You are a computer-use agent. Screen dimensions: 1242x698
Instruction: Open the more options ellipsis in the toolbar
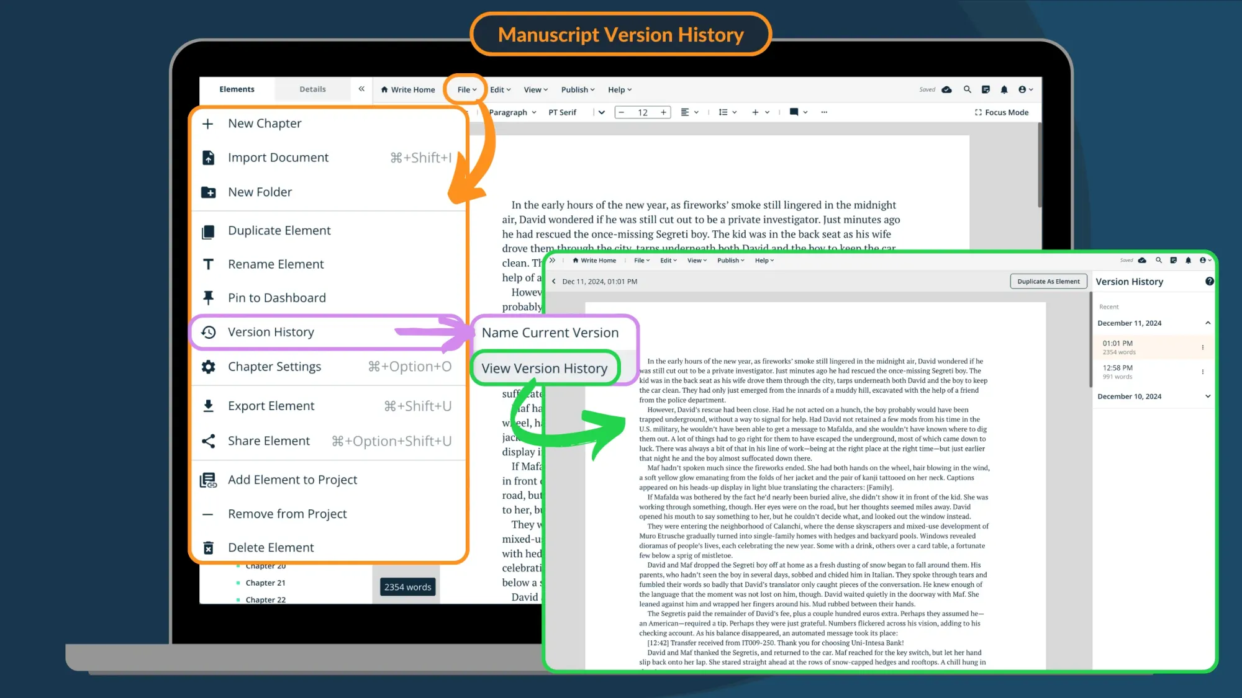pyautogui.click(x=824, y=112)
